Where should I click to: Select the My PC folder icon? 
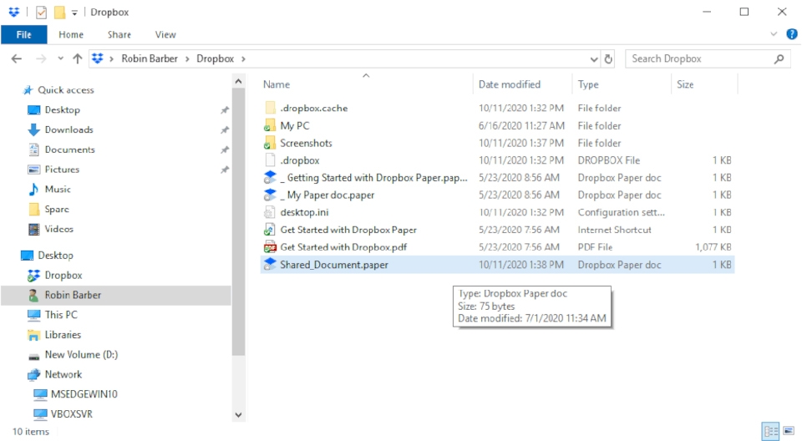click(270, 126)
